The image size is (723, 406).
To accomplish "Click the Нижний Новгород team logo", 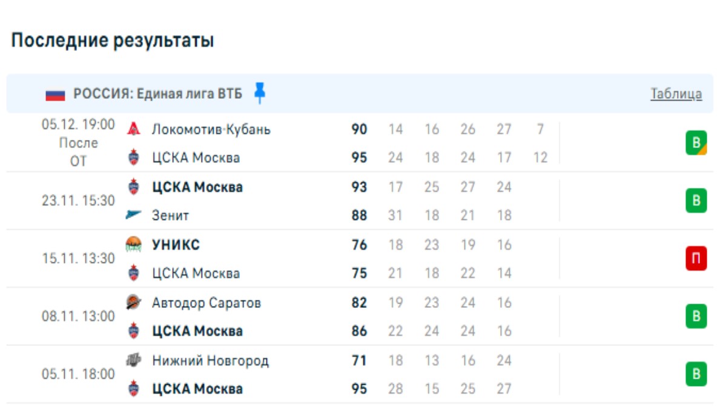I will tap(134, 361).
